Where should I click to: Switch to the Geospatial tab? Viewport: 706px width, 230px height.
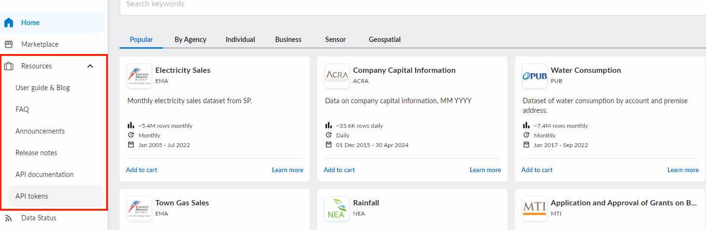[x=385, y=40]
